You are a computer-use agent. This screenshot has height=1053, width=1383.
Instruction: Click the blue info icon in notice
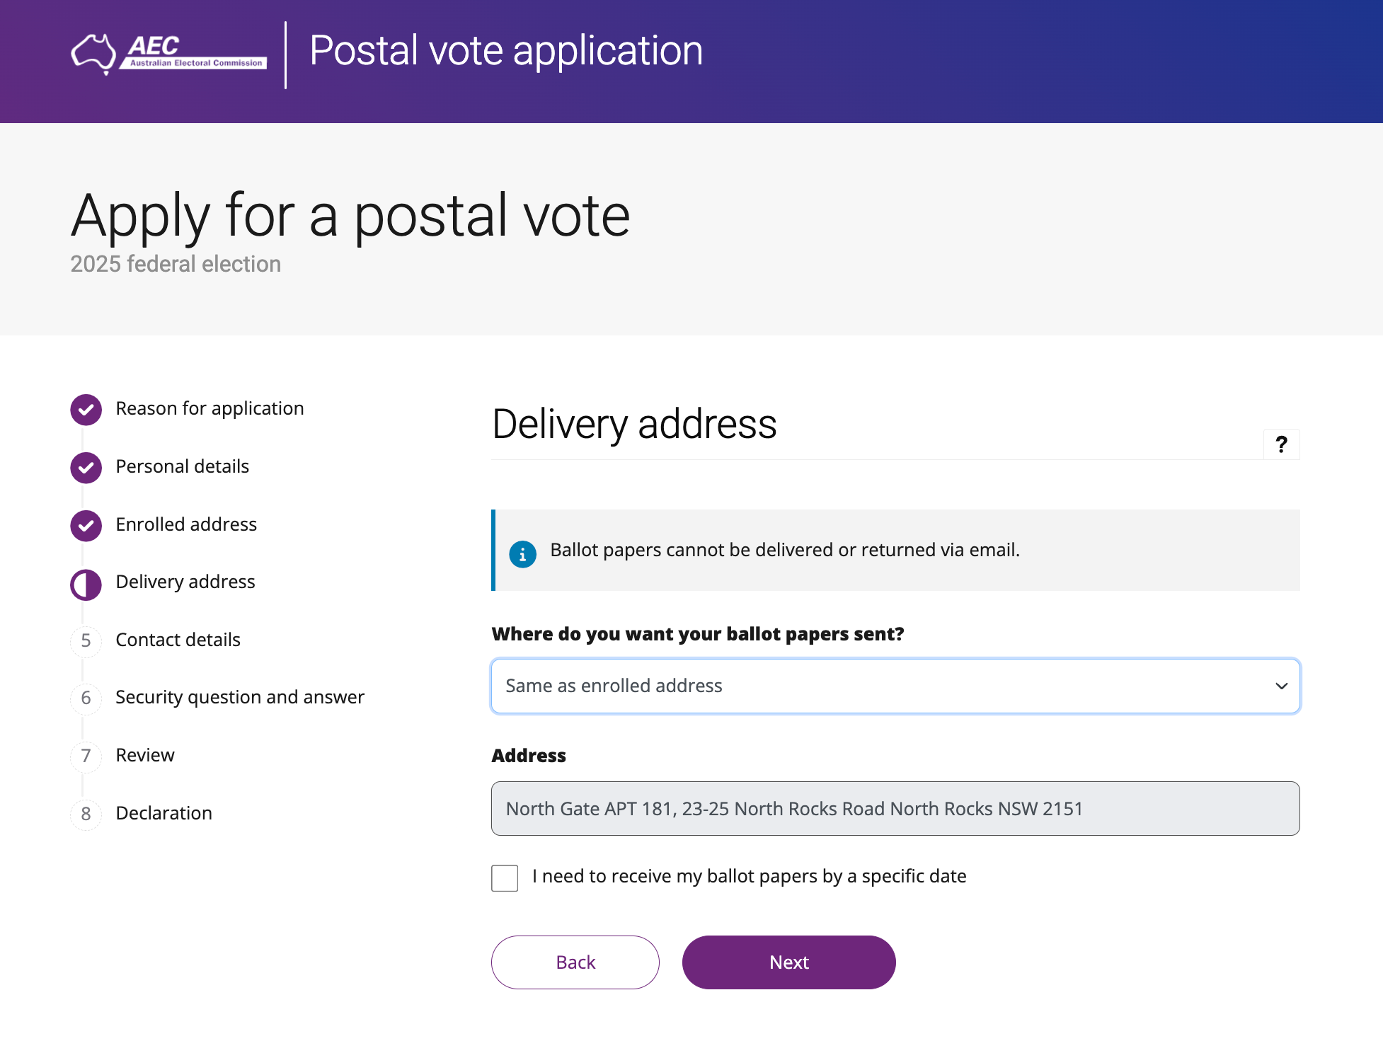522,554
